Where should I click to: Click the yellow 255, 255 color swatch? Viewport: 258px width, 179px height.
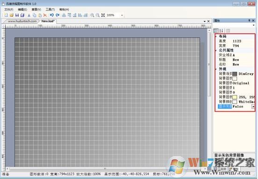tap(235, 97)
